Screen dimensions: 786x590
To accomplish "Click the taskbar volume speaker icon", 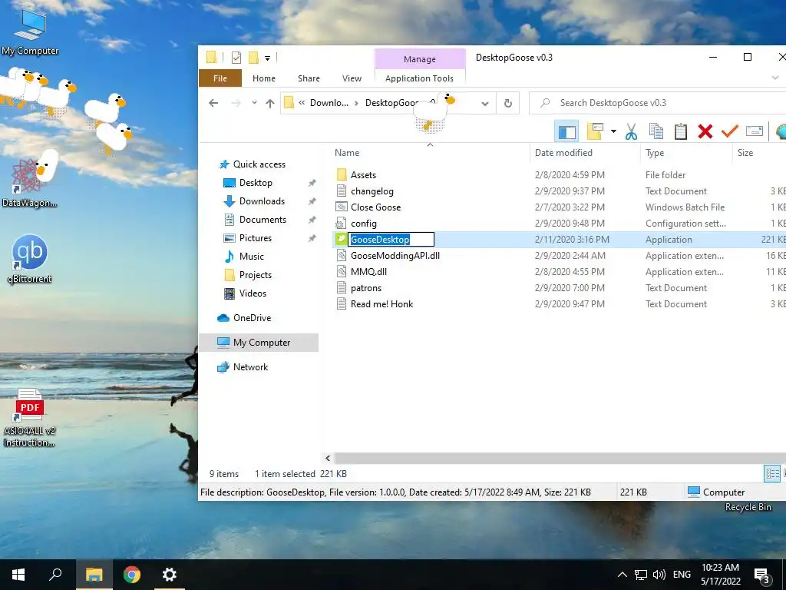I will tap(659, 575).
